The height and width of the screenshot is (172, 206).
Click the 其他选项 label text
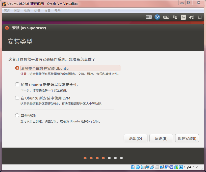[28, 116]
